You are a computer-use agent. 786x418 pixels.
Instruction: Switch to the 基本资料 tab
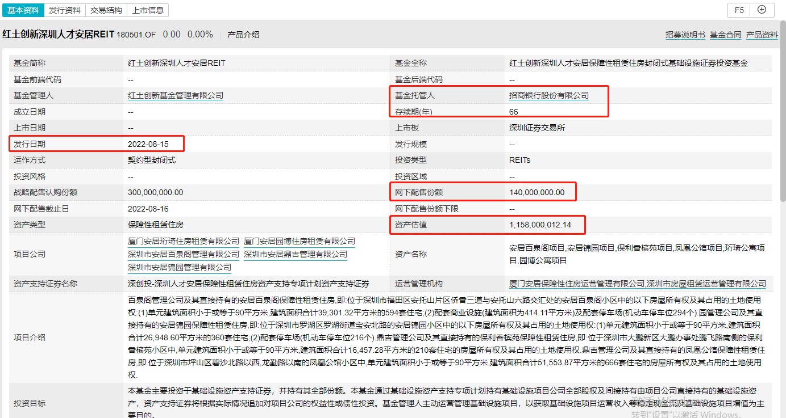pyautogui.click(x=23, y=10)
